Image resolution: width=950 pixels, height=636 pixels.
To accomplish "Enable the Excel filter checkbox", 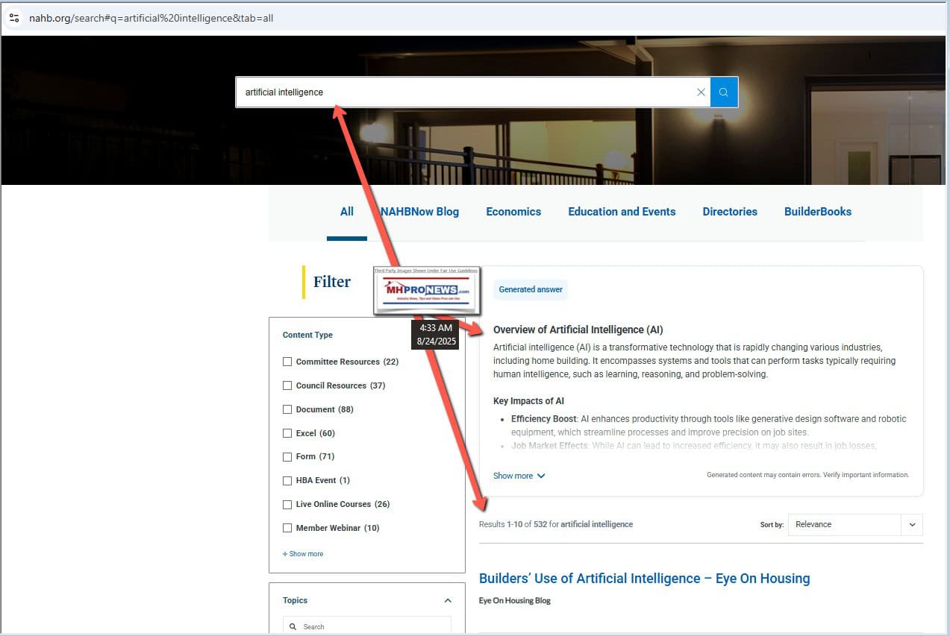I will click(x=287, y=433).
